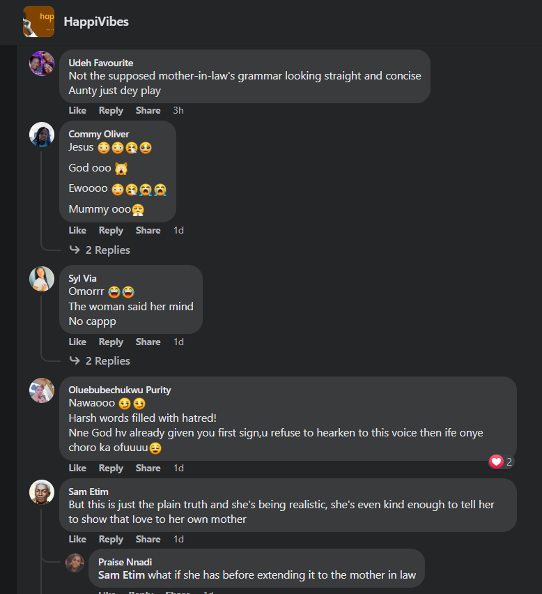Click the 3h timestamp on Udeh's comment

coord(178,110)
